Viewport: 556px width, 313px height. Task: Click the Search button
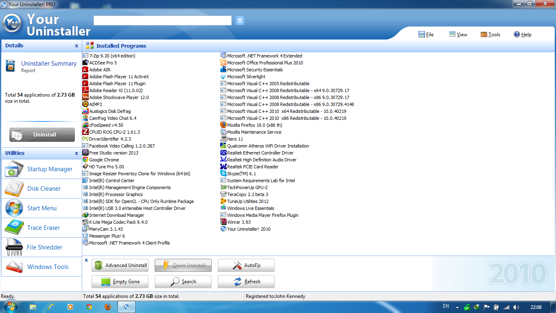(183, 282)
